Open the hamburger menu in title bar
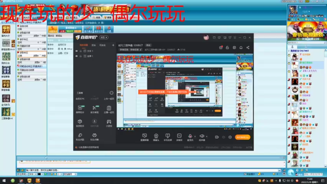 coord(235,38)
